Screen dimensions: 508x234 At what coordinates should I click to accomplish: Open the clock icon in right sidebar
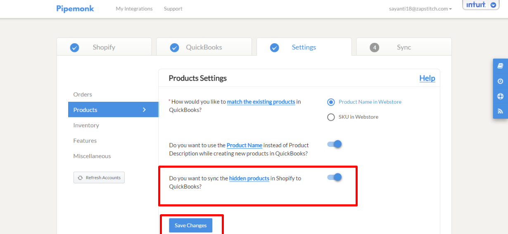[x=501, y=81]
